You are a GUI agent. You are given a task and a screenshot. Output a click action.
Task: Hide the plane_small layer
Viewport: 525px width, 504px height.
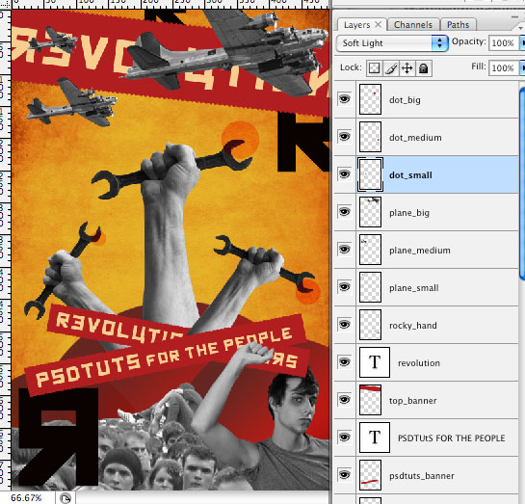tap(344, 287)
